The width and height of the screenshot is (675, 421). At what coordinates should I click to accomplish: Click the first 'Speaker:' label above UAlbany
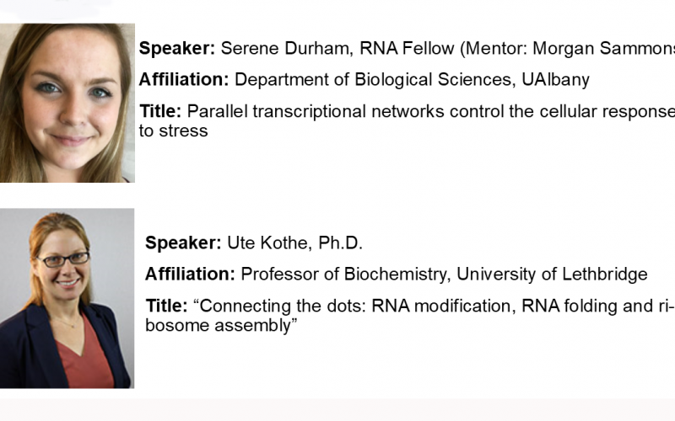(177, 49)
